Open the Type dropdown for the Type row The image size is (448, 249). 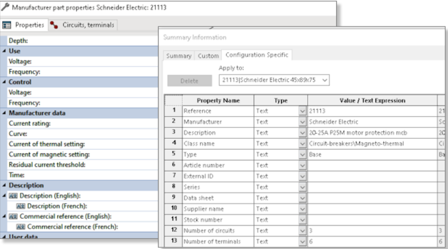point(302,154)
